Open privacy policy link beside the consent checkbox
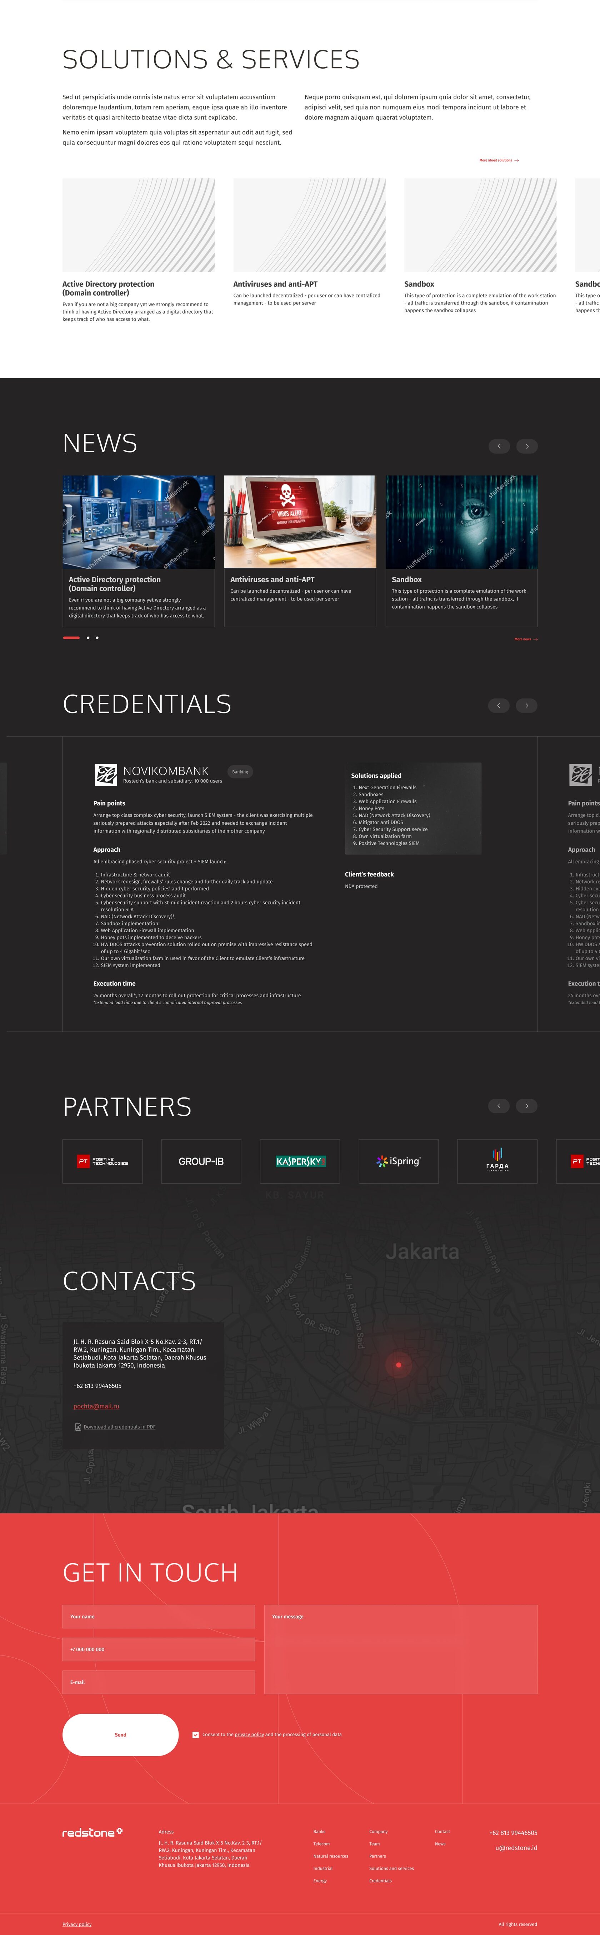The height and width of the screenshot is (1935, 600). pos(249,1734)
